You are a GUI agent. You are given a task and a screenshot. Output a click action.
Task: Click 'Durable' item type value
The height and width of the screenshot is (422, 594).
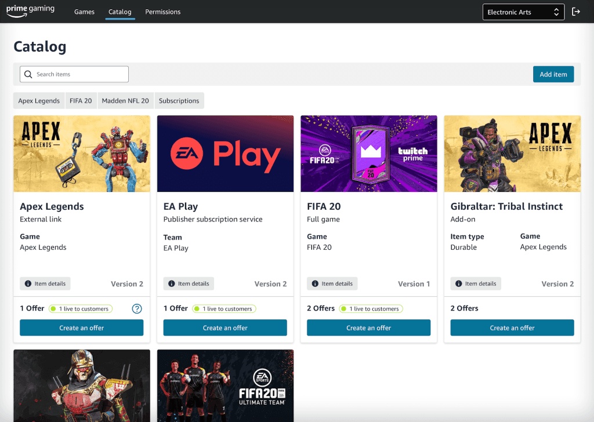(x=463, y=247)
